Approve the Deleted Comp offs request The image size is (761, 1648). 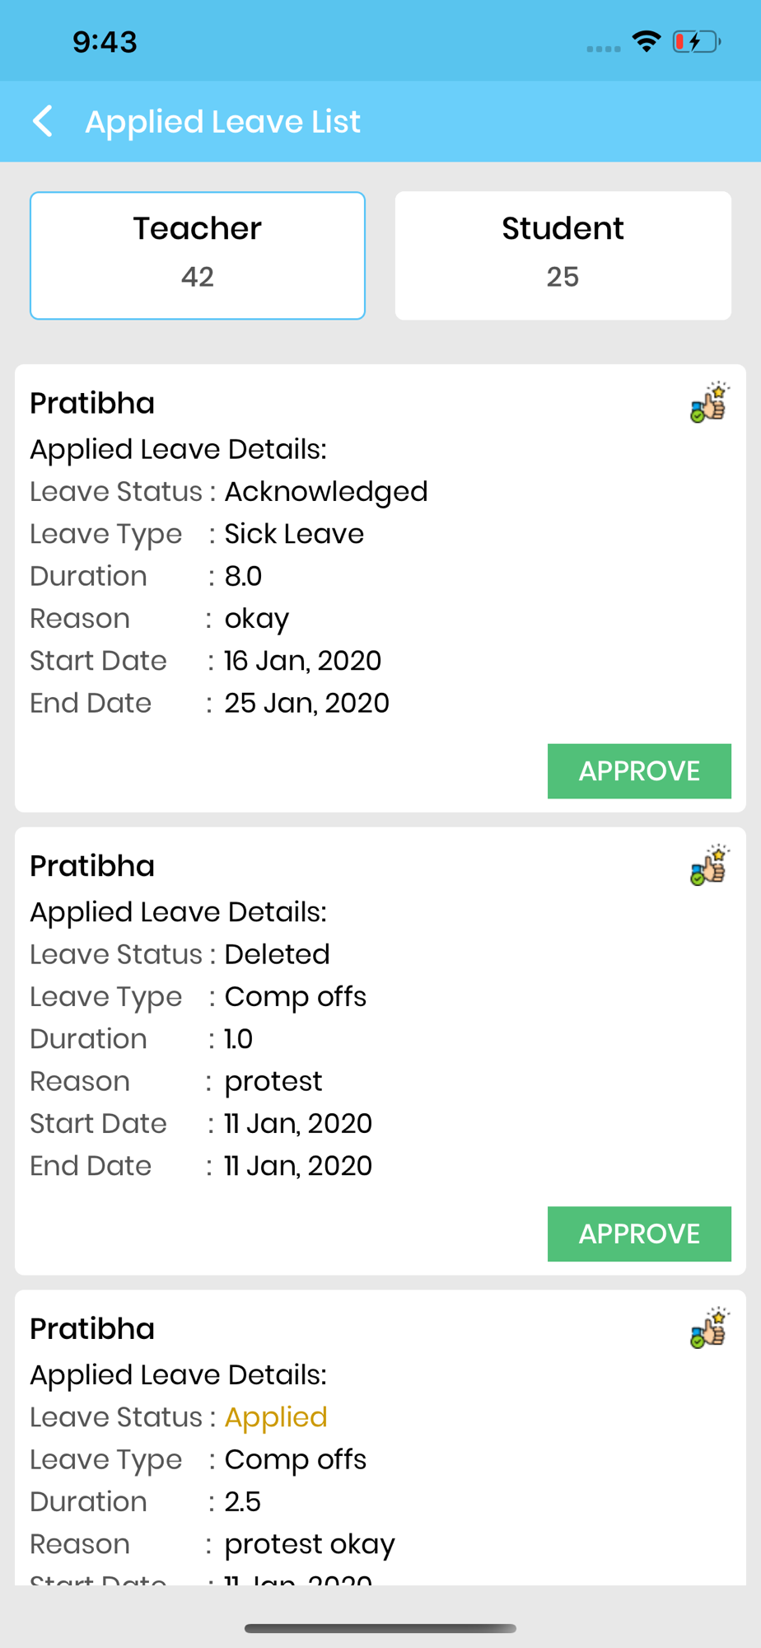coord(639,1234)
